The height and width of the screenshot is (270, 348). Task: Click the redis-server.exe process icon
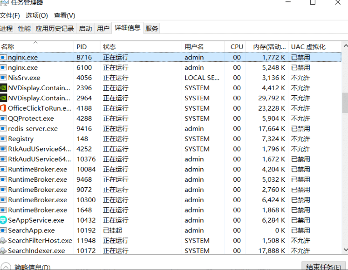[x=4, y=129]
